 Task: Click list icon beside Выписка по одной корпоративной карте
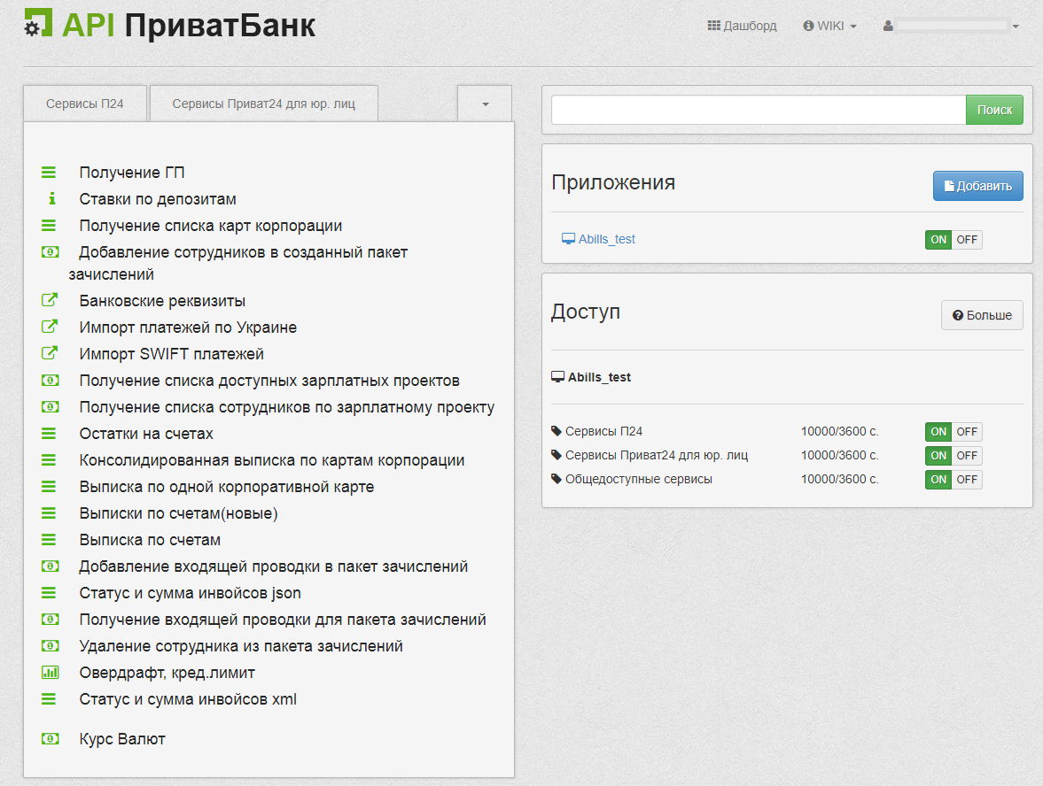(x=49, y=486)
